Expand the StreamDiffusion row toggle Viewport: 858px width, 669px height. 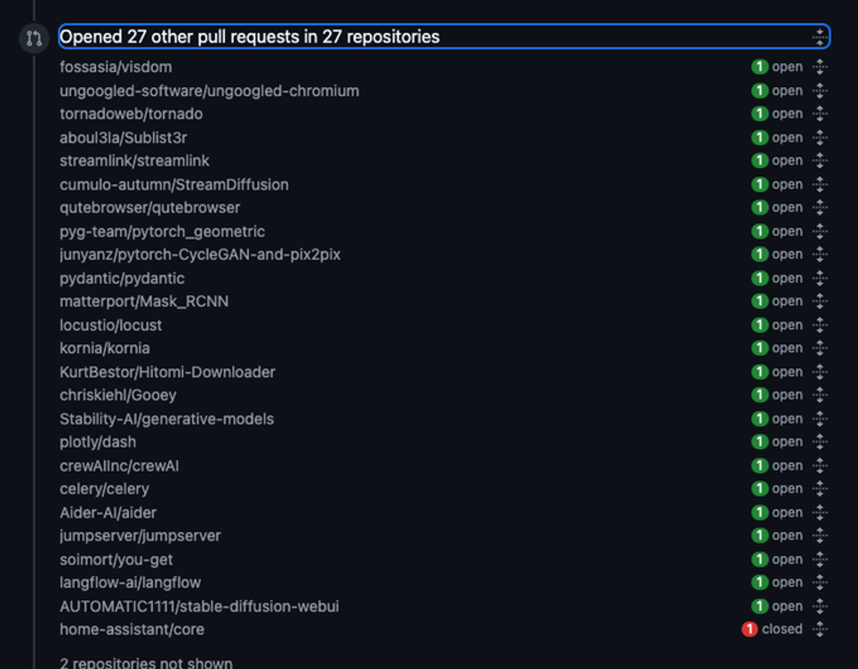point(819,185)
